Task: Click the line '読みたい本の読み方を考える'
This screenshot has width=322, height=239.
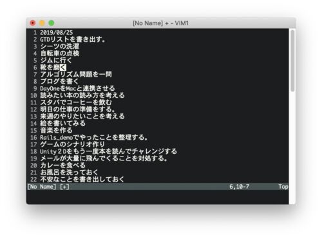Action: pos(82,95)
